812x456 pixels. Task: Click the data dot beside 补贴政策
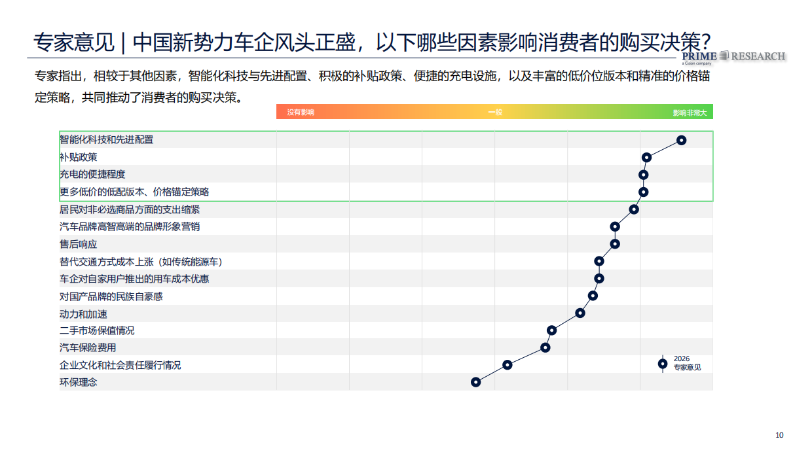click(x=648, y=157)
